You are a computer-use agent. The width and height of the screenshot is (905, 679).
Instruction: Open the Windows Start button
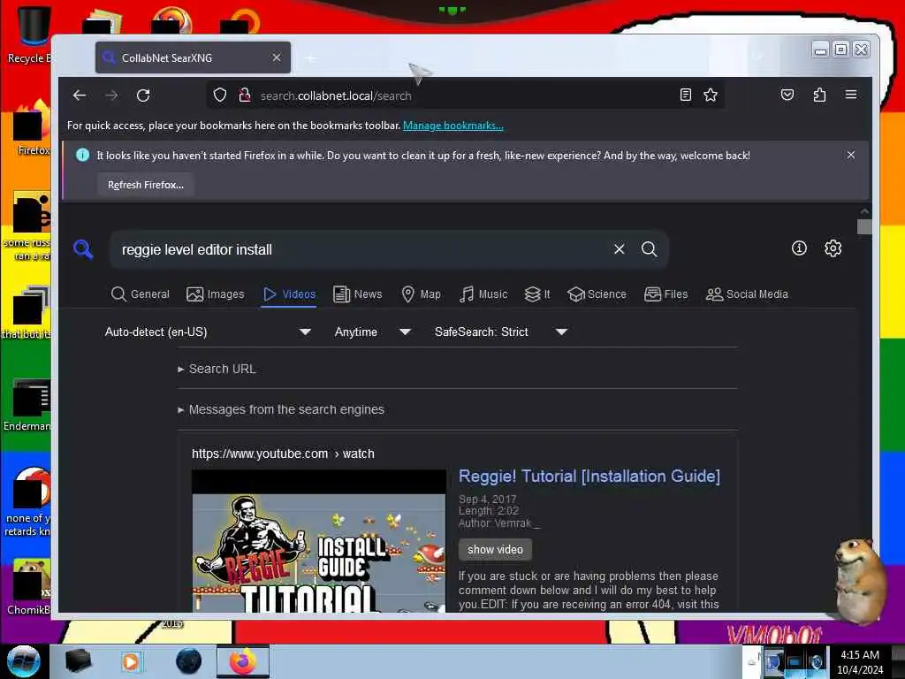click(23, 661)
